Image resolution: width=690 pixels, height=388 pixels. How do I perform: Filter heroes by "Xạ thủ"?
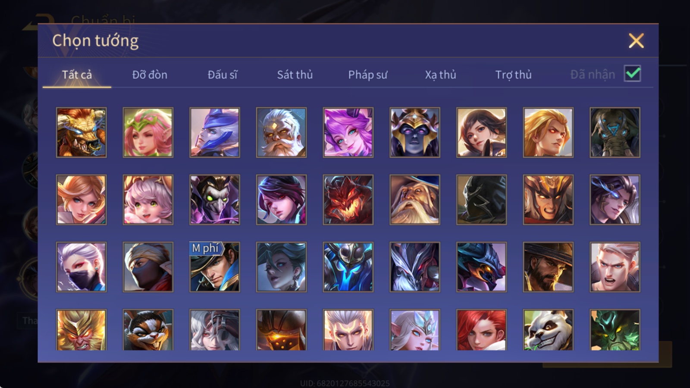pyautogui.click(x=440, y=75)
